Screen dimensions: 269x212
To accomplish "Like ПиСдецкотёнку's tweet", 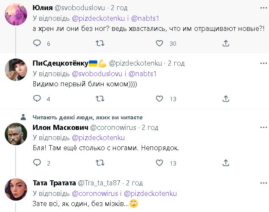I will [159, 99].
